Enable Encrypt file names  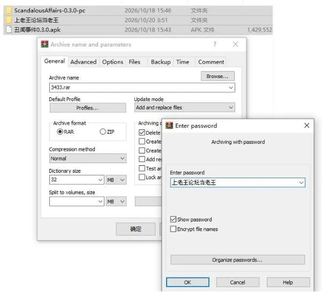pyautogui.click(x=173, y=229)
